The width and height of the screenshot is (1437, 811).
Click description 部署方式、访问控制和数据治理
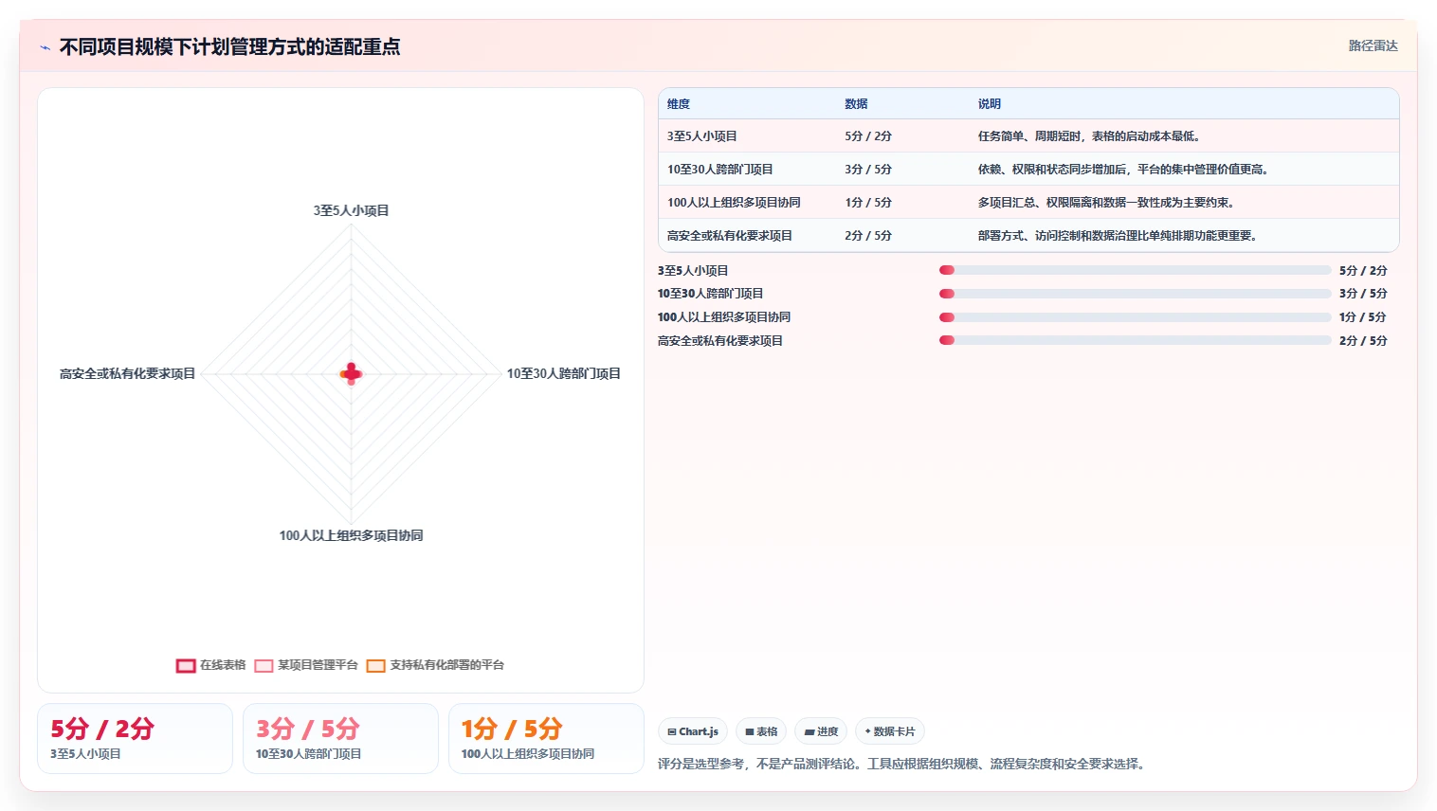[x=1119, y=236]
